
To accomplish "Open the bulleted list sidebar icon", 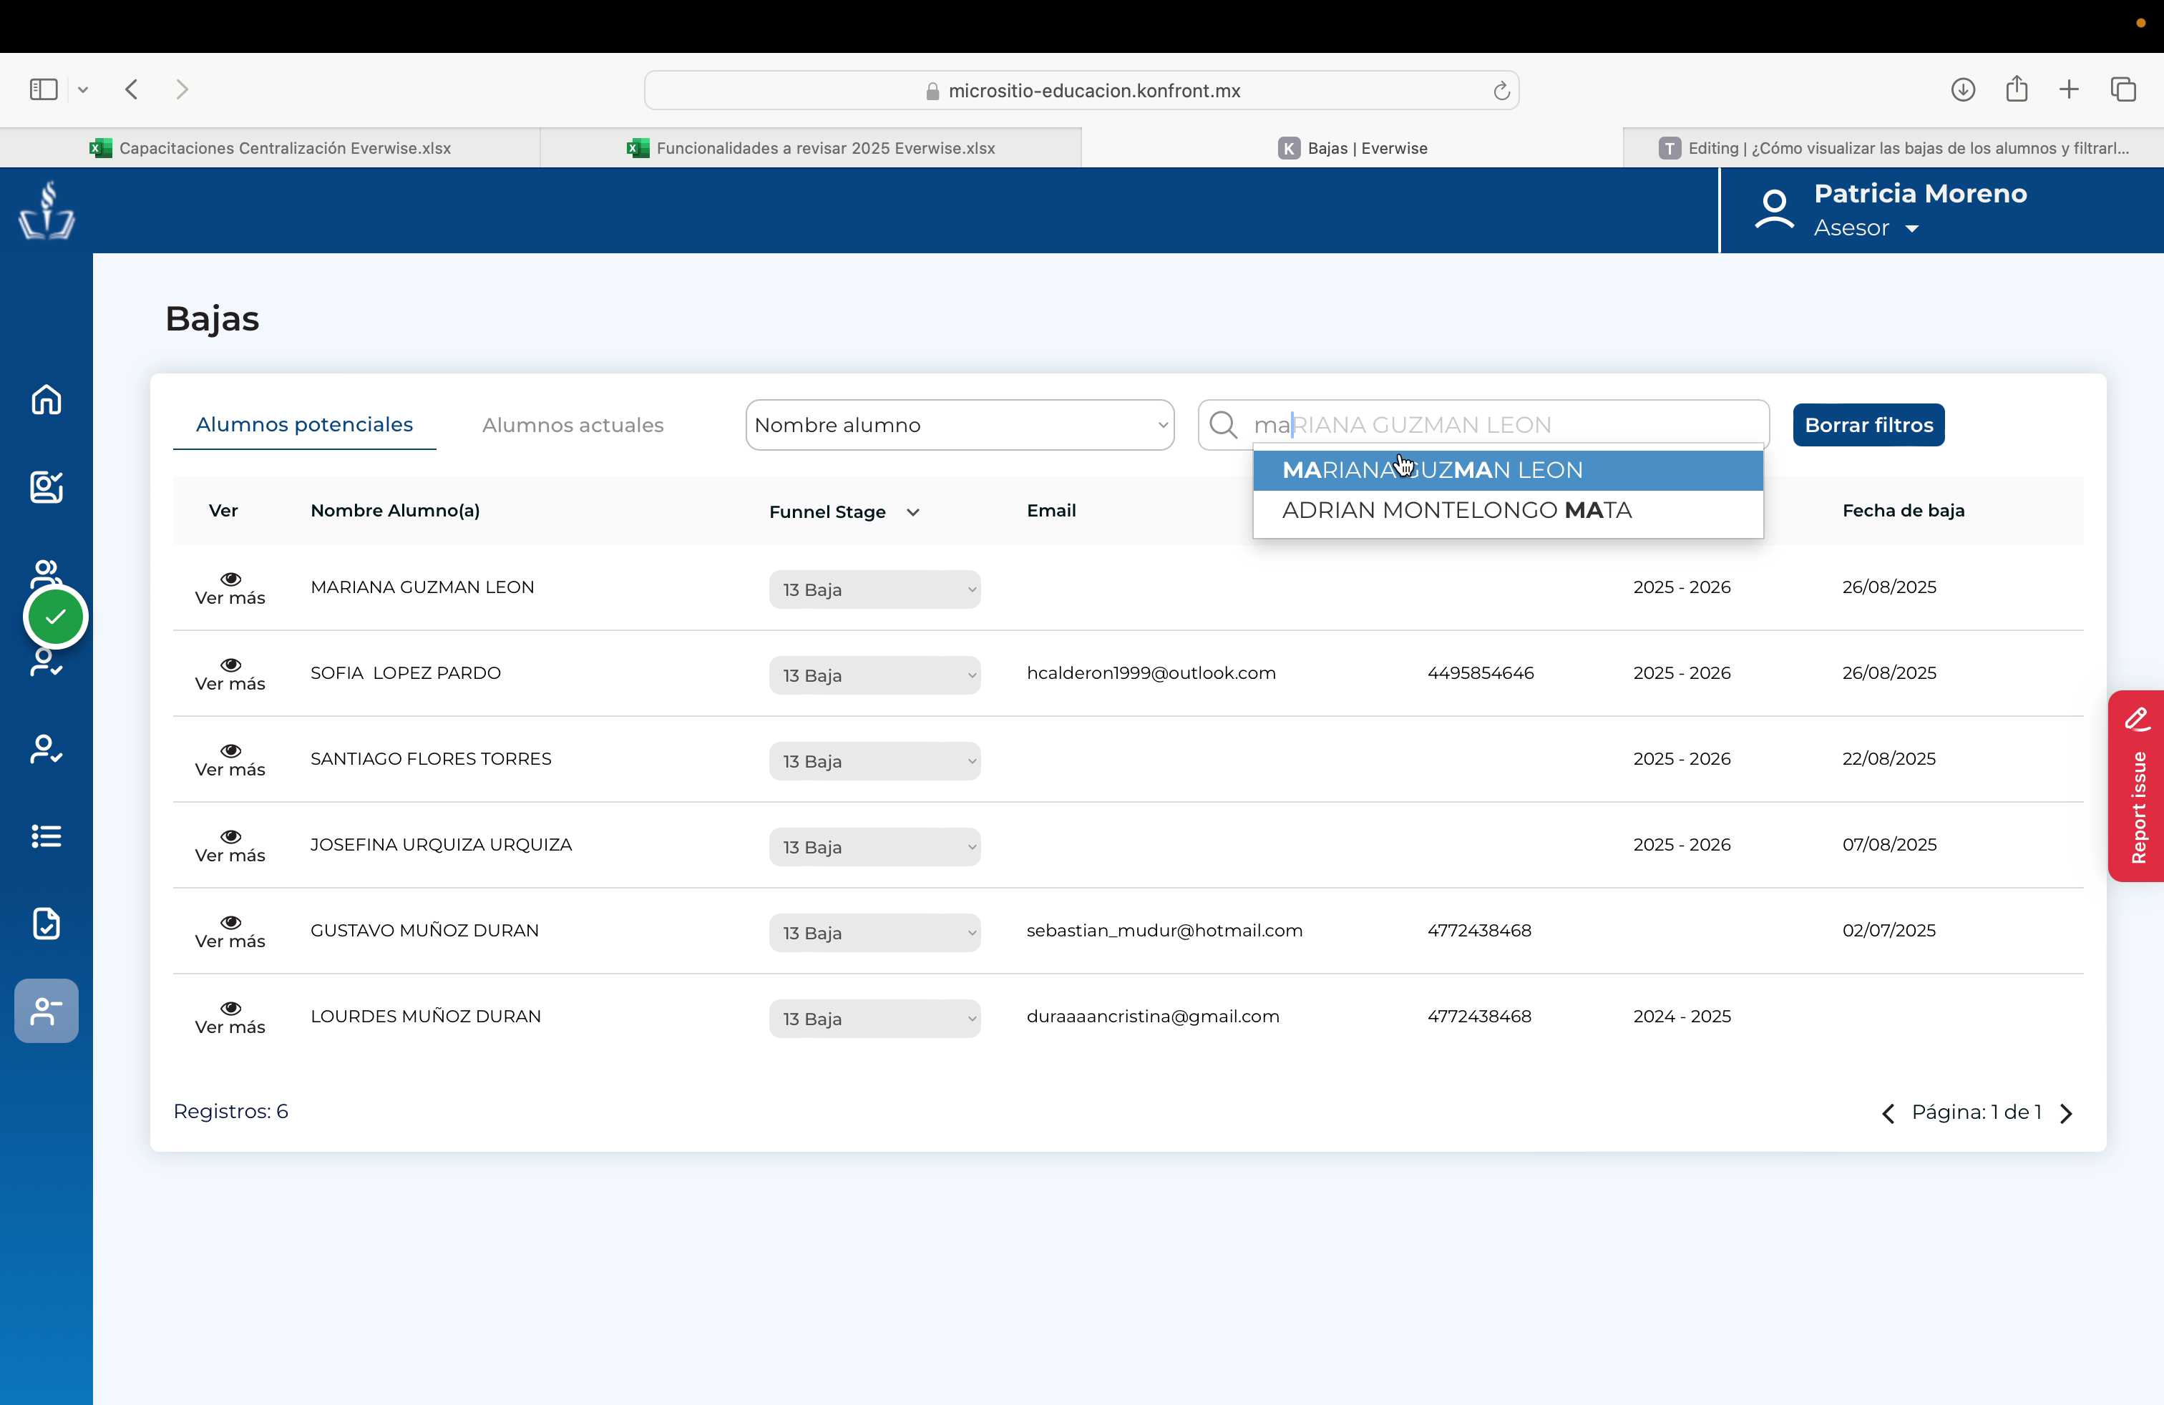I will coord(47,835).
